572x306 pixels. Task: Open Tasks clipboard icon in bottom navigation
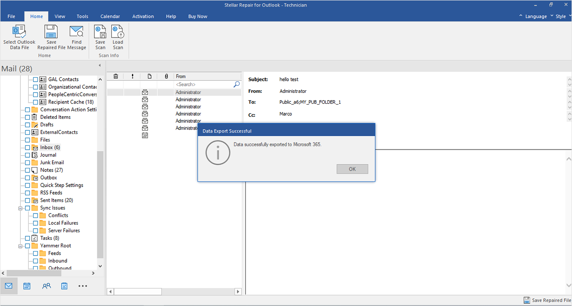[64, 286]
